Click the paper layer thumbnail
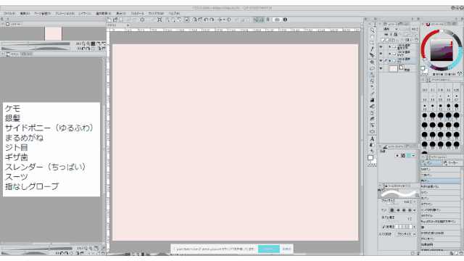Screen dimensions: 464x261 [393, 69]
